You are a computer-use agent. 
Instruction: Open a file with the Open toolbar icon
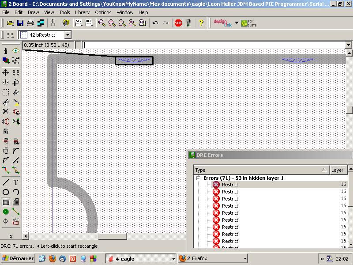(x=10, y=23)
